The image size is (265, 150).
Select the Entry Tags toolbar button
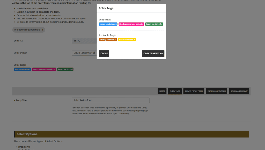[175, 91]
